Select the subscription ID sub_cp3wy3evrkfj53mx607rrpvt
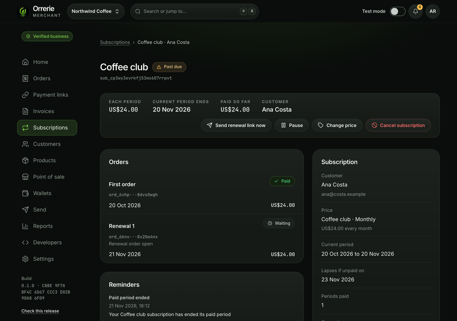Viewport: 457px width, 321px height. click(136, 78)
